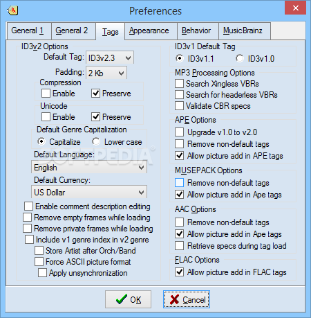This screenshot has height=318, width=311.
Task: Open the Appearance tab
Action: (x=151, y=30)
